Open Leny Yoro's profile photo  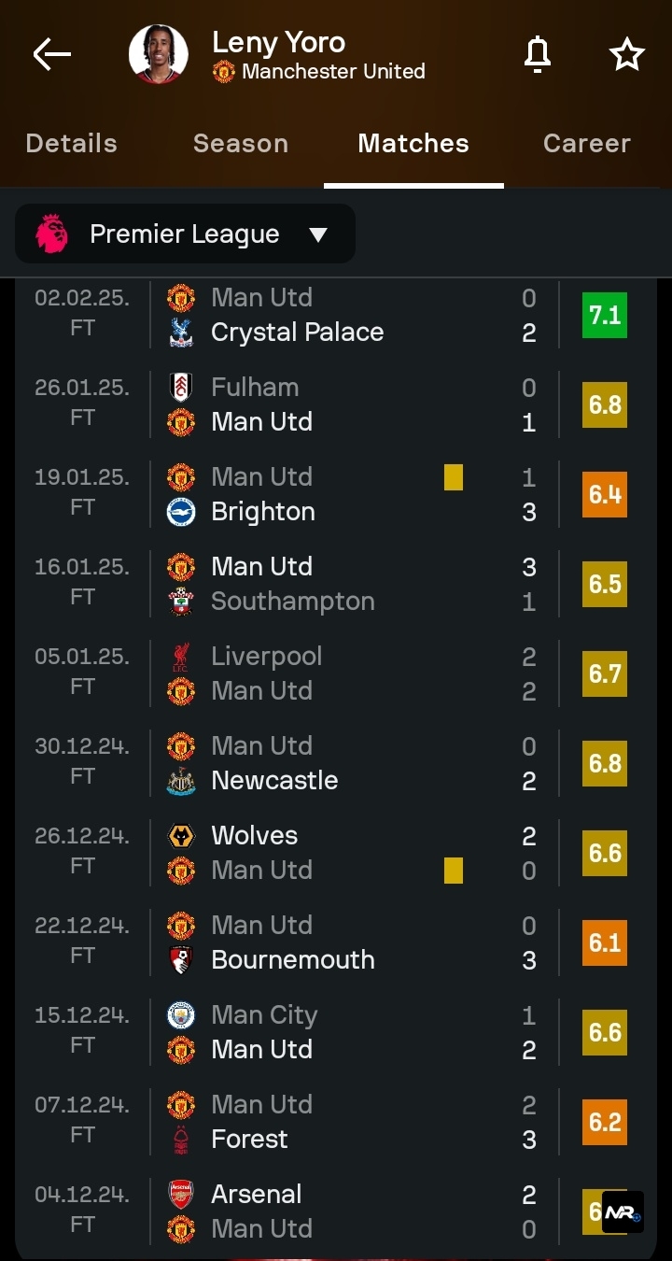[158, 54]
